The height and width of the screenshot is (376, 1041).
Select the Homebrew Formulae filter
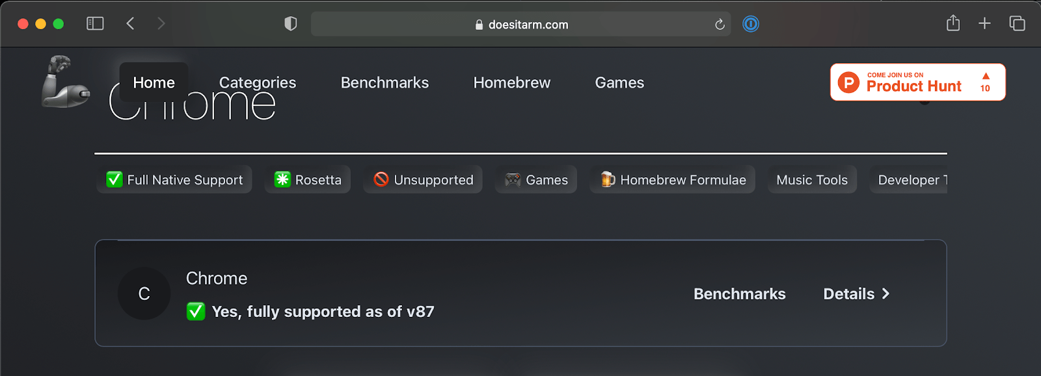(x=673, y=180)
